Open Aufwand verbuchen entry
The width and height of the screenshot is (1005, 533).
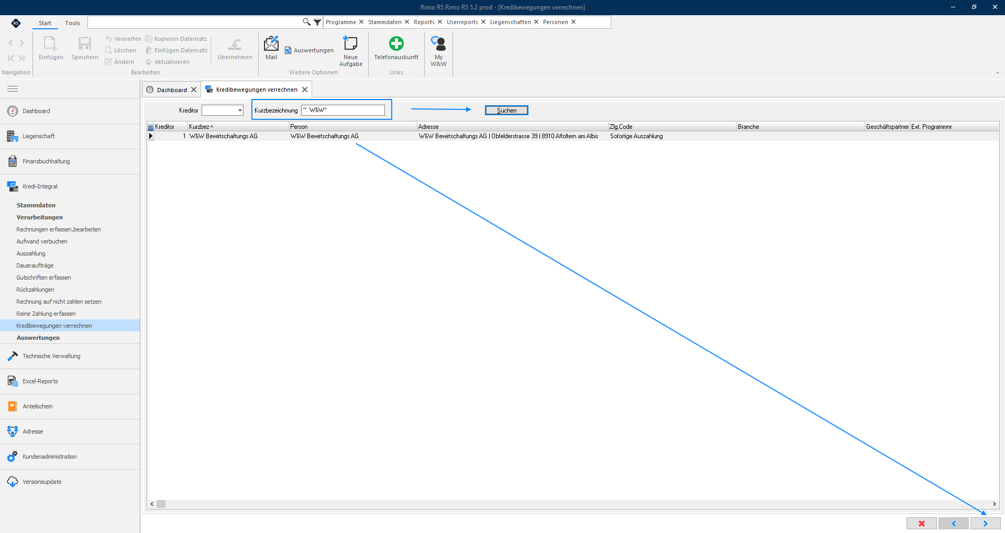click(x=41, y=241)
